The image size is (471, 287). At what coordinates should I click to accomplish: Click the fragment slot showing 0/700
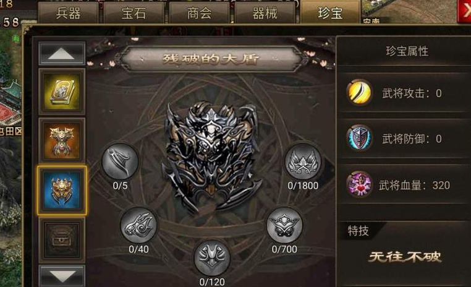click(284, 225)
